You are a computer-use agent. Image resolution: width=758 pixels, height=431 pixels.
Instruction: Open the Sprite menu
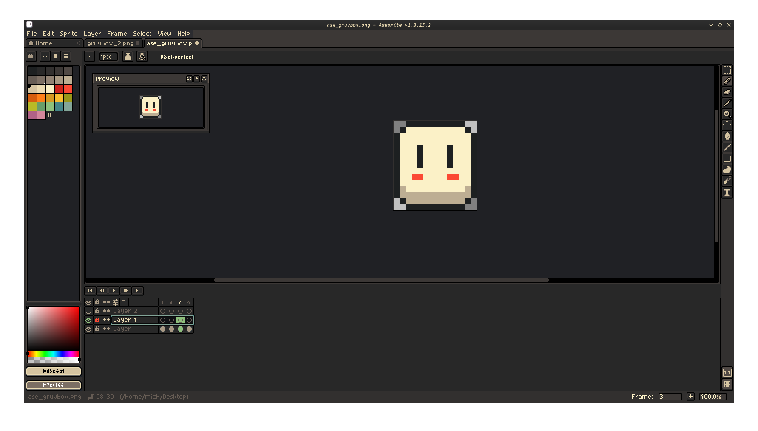68,34
